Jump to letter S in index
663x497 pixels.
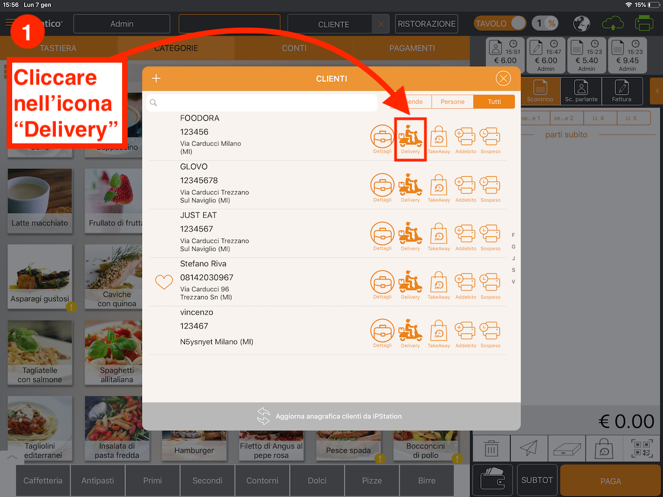pyautogui.click(x=513, y=270)
